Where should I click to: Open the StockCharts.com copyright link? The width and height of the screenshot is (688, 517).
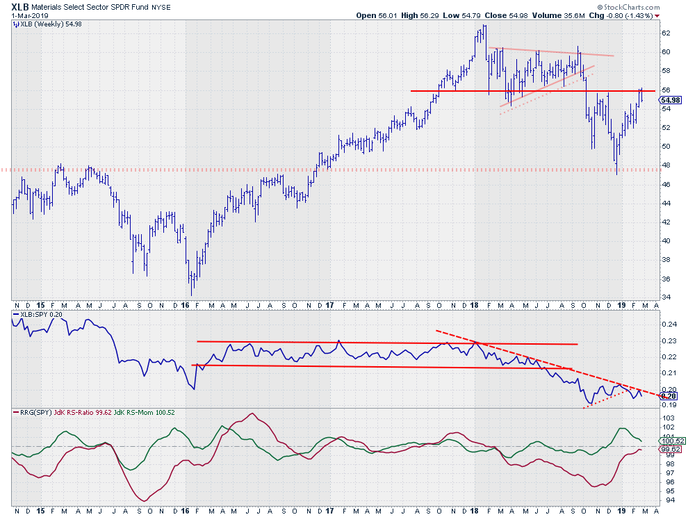628,7
